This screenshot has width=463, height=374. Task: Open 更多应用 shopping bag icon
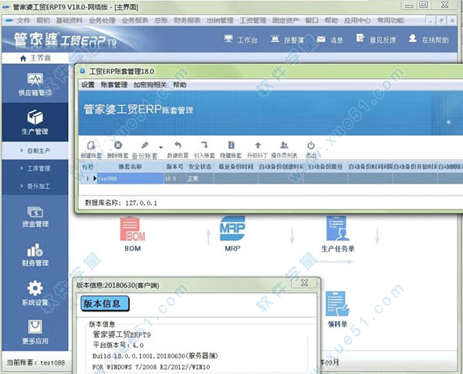(x=35, y=327)
